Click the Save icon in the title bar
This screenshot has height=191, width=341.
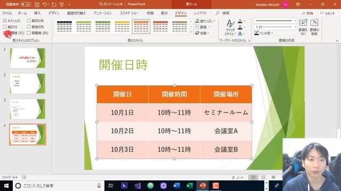(37, 4)
